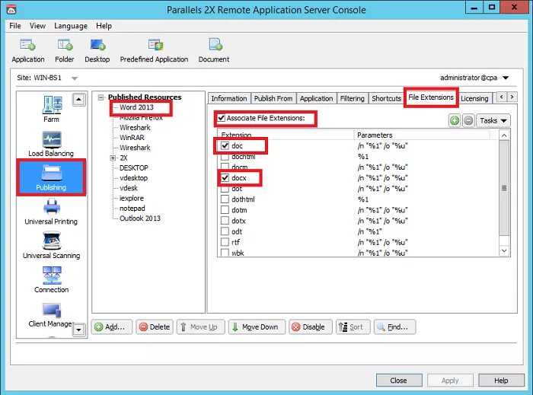The height and width of the screenshot is (395, 533).
Task: Check the rtf extension checkbox
Action: 225,242
